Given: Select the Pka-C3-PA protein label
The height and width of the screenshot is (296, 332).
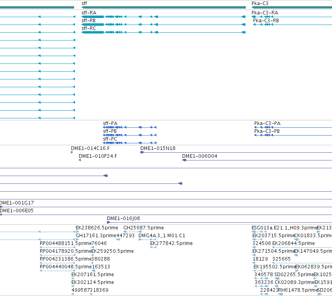Looking at the screenshot, I should [267, 123].
